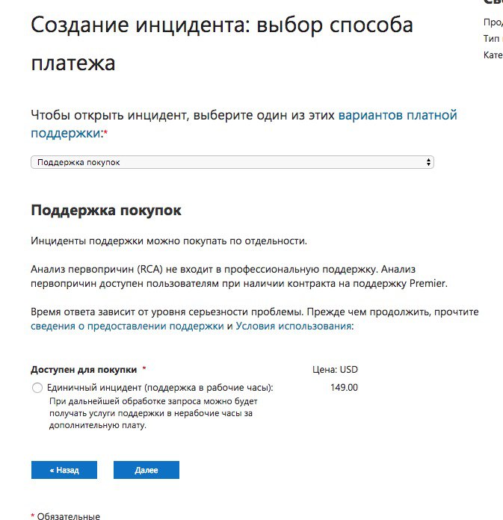Click the 'Время ответа зависит' paragraph
The height and width of the screenshot is (520, 503).
click(254, 312)
